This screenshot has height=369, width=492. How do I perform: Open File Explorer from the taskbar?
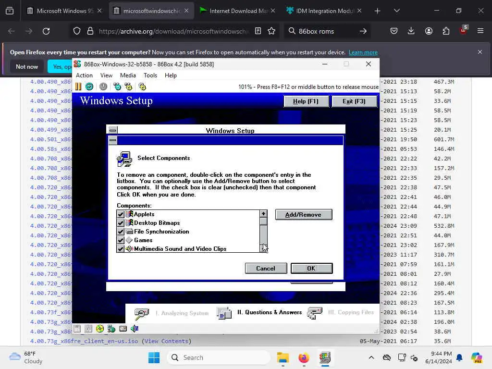[283, 357]
